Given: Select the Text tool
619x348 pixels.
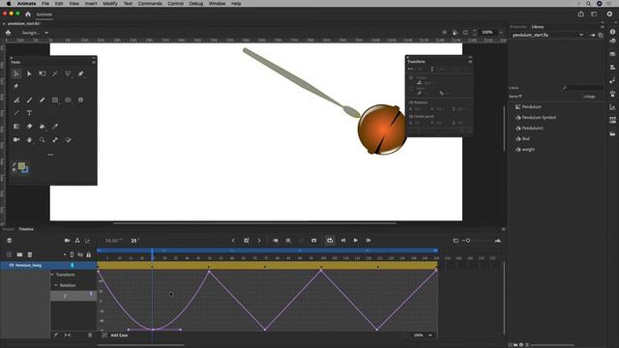Looking at the screenshot, I should coord(29,113).
